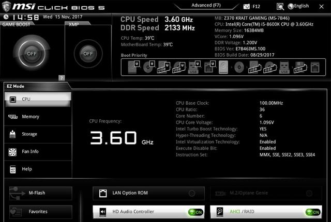Open the Favorites menu
Image resolution: width=331 pixels, height=222 pixels.
pos(41,212)
